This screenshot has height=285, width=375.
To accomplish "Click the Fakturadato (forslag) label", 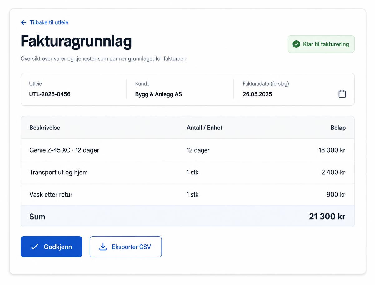I will pyautogui.click(x=266, y=84).
